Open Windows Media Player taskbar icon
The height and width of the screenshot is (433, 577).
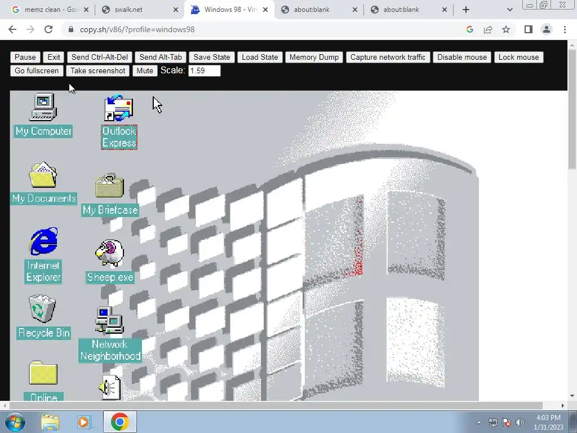click(83, 422)
